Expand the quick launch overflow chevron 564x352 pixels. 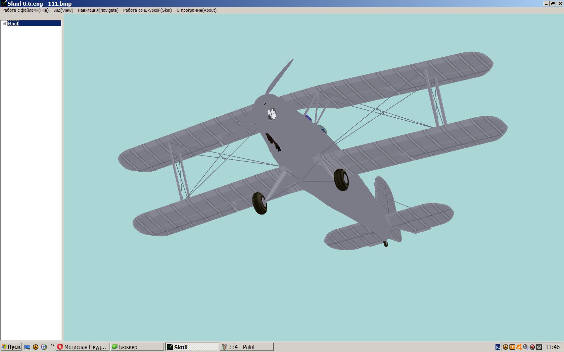[52, 345]
